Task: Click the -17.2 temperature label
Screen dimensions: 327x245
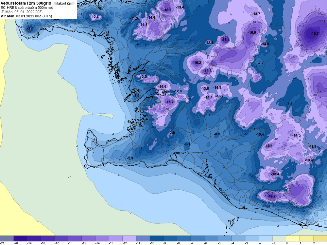Action: coord(271,196)
